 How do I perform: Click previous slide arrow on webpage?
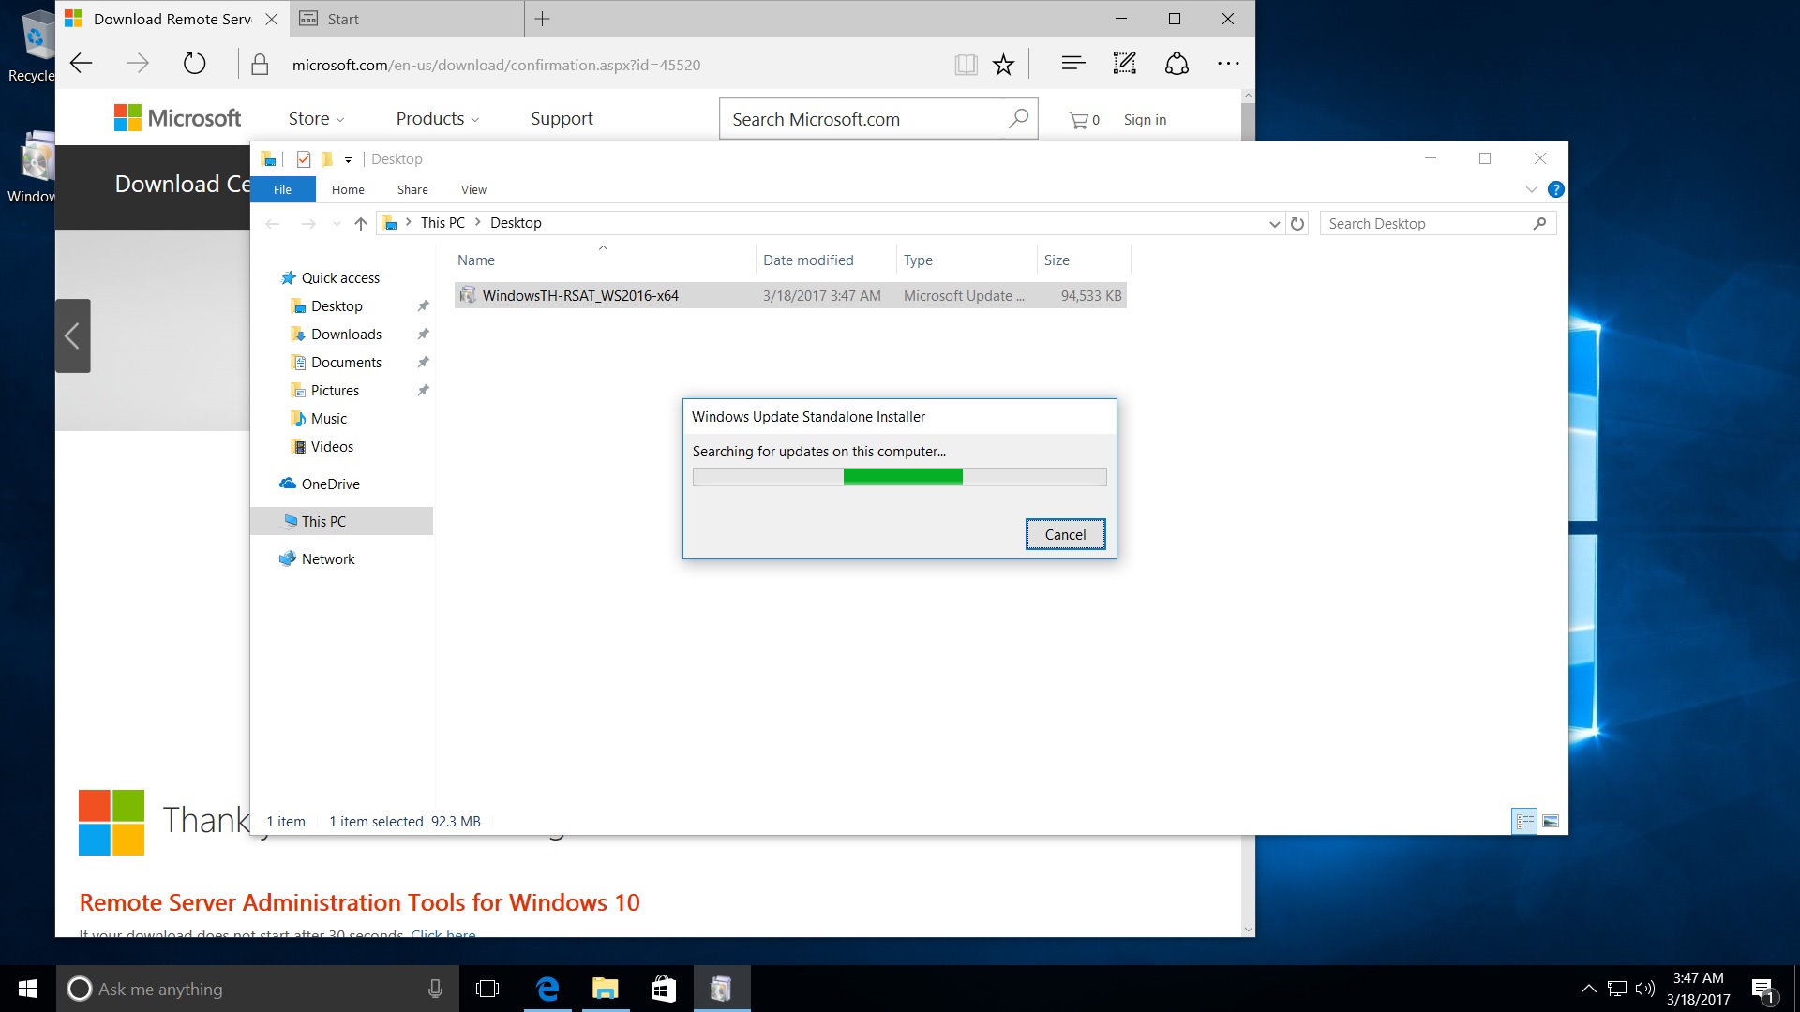click(72, 335)
